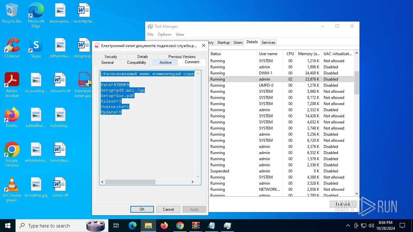Image resolution: width=413 pixels, height=232 pixels.
Task: Open the notification center icon
Action: (402, 226)
